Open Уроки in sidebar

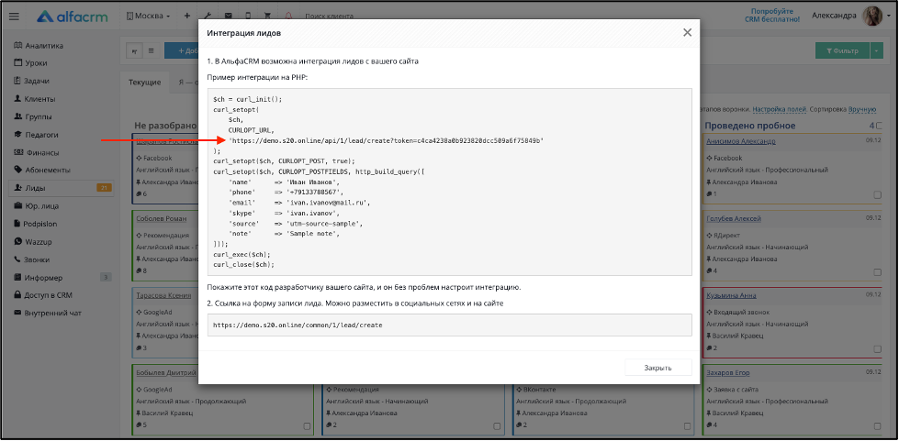(30, 63)
